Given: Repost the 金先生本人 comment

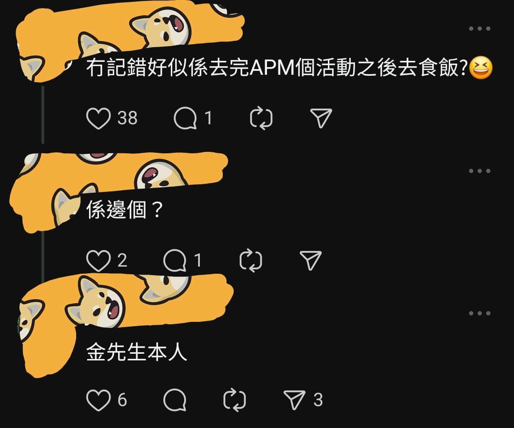Looking at the screenshot, I should 234,400.
